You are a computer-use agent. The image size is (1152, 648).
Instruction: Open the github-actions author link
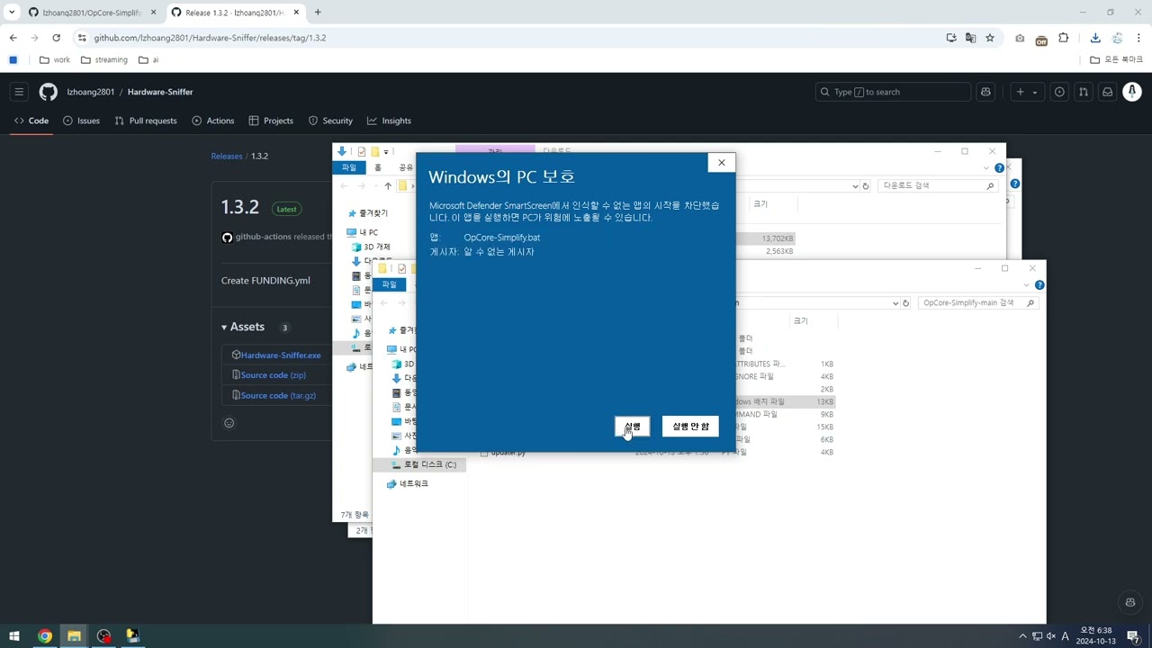coord(263,237)
